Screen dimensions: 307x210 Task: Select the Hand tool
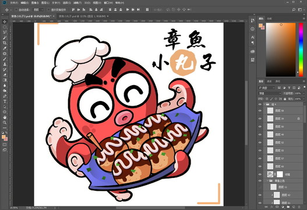coord(5,117)
